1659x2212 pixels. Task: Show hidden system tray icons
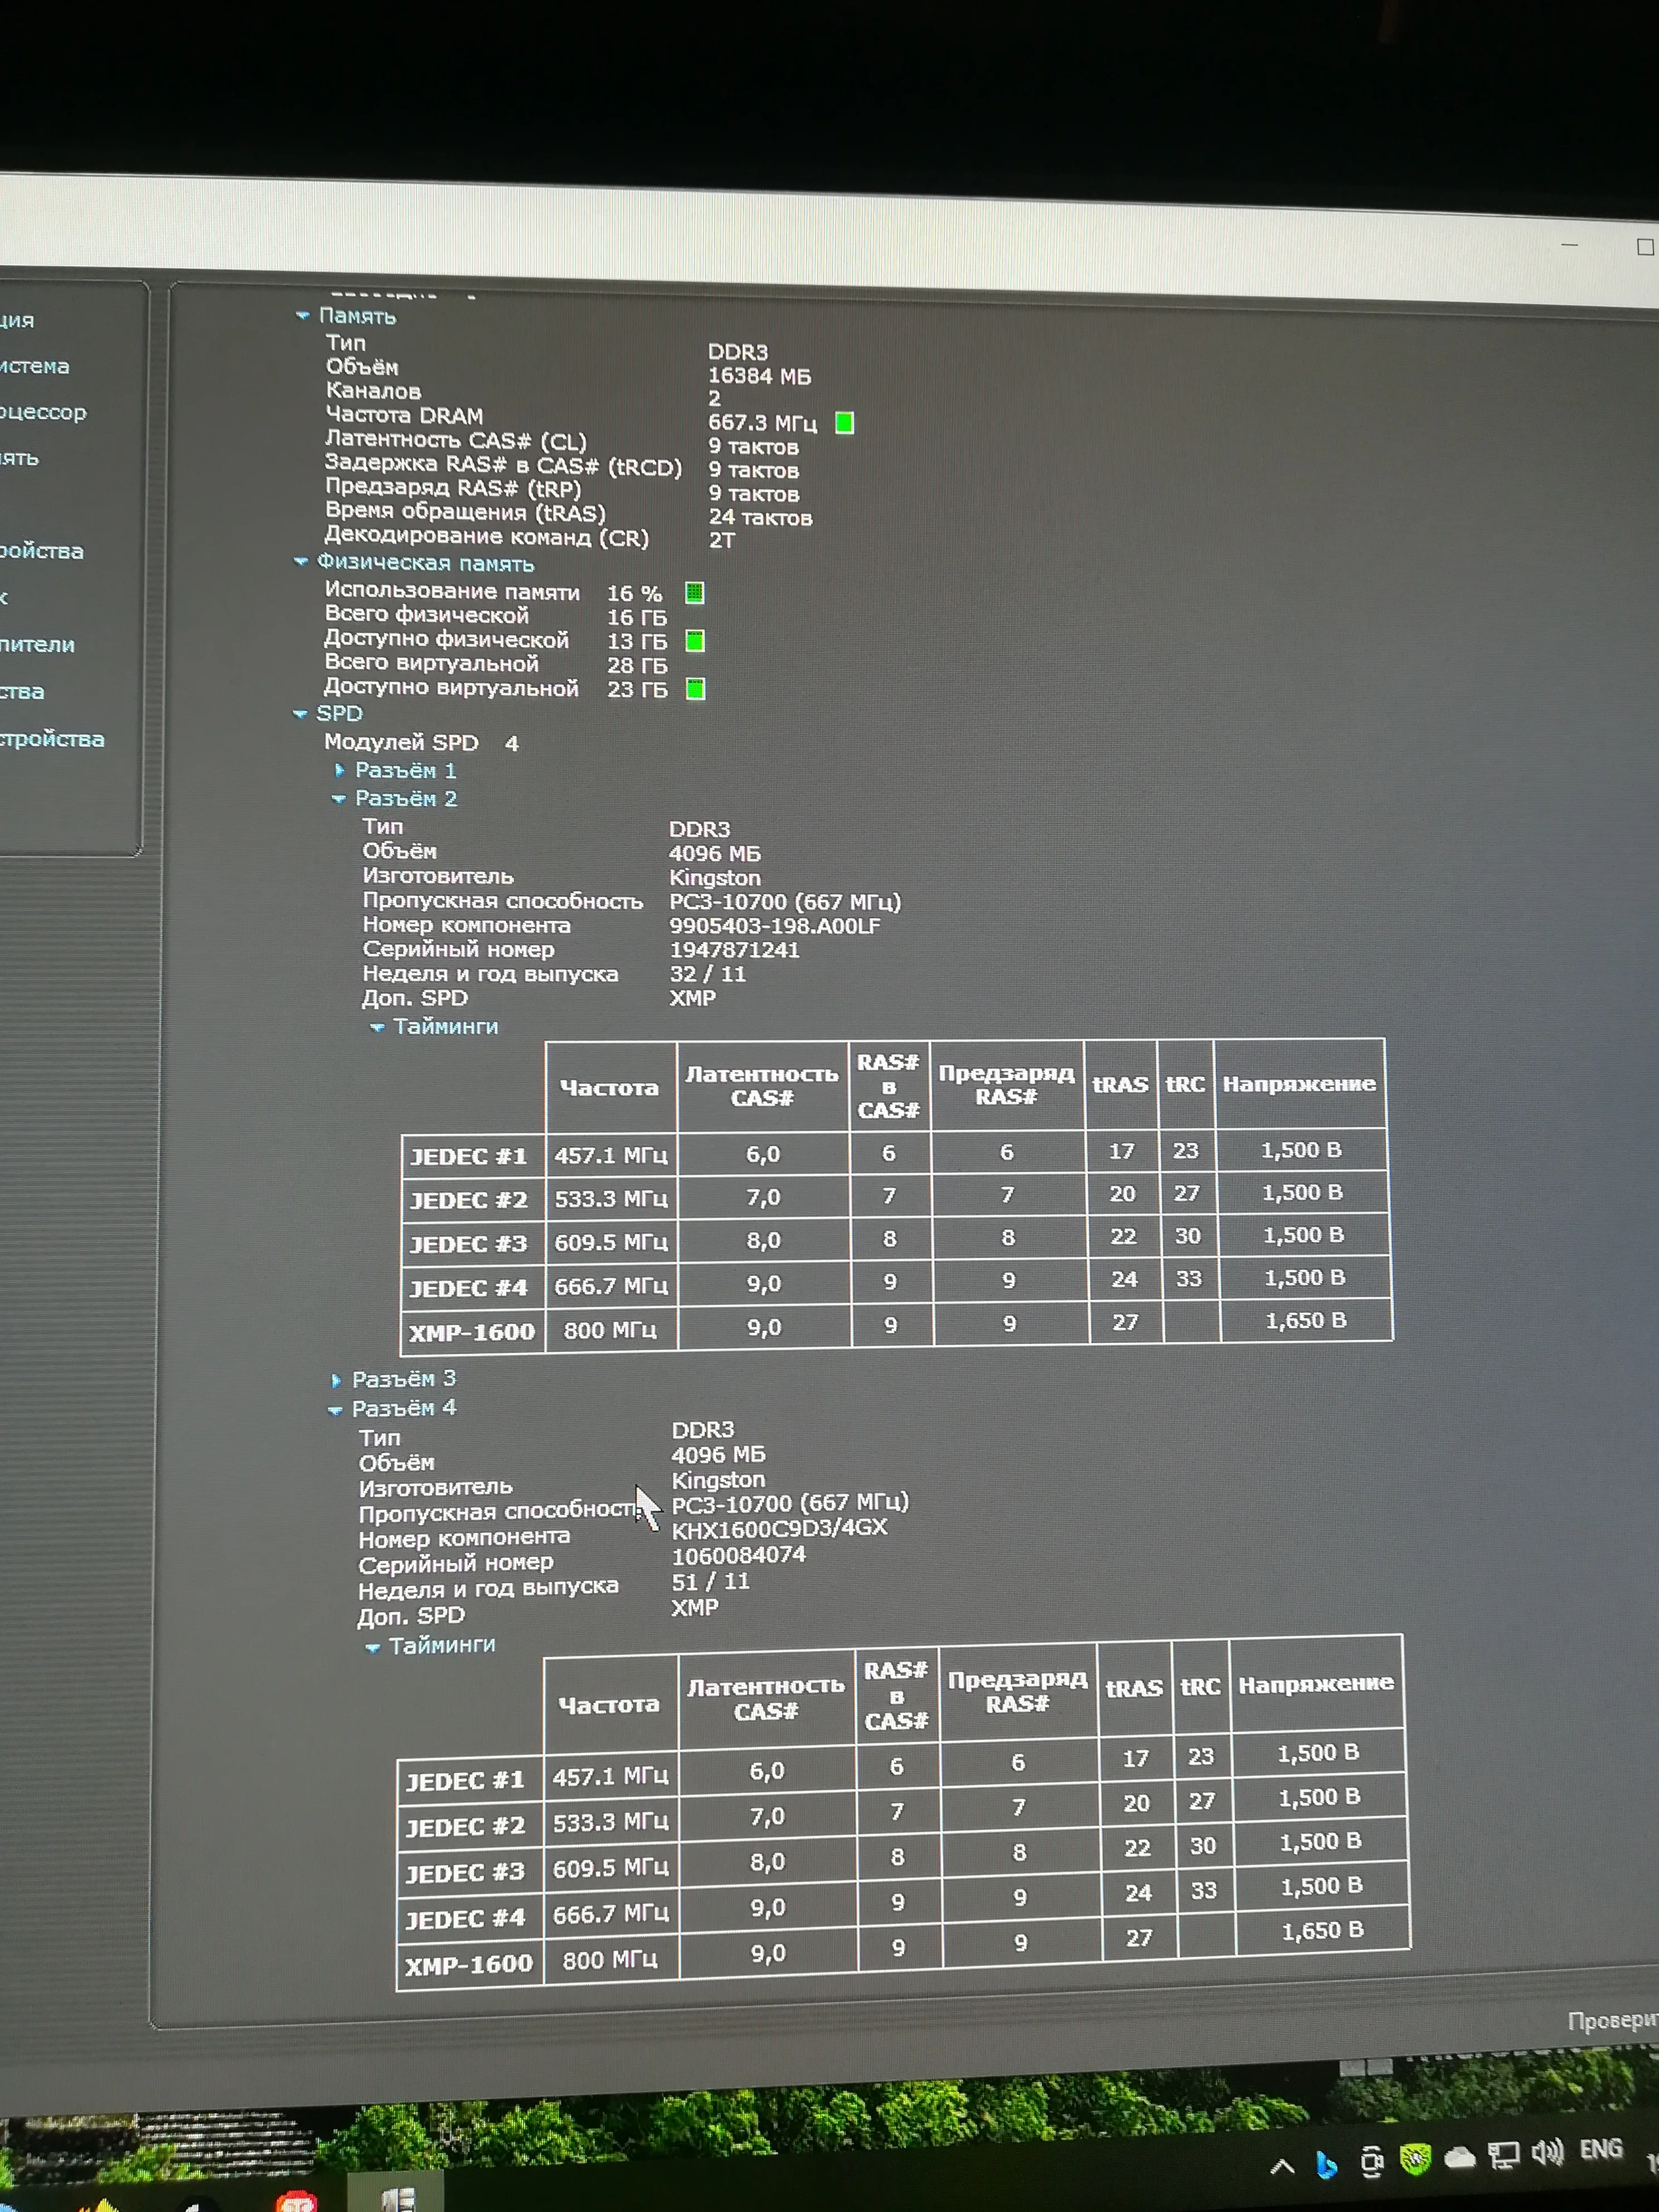[x=1282, y=2168]
